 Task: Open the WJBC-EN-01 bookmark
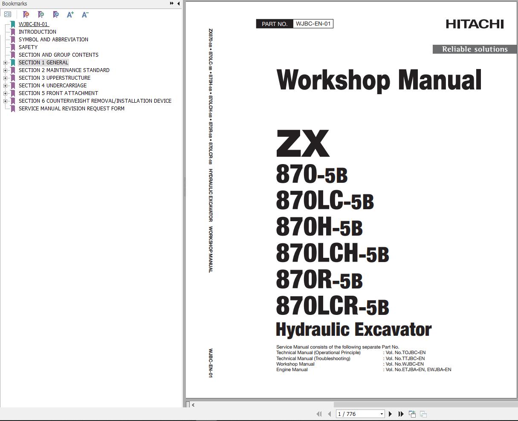(x=33, y=24)
